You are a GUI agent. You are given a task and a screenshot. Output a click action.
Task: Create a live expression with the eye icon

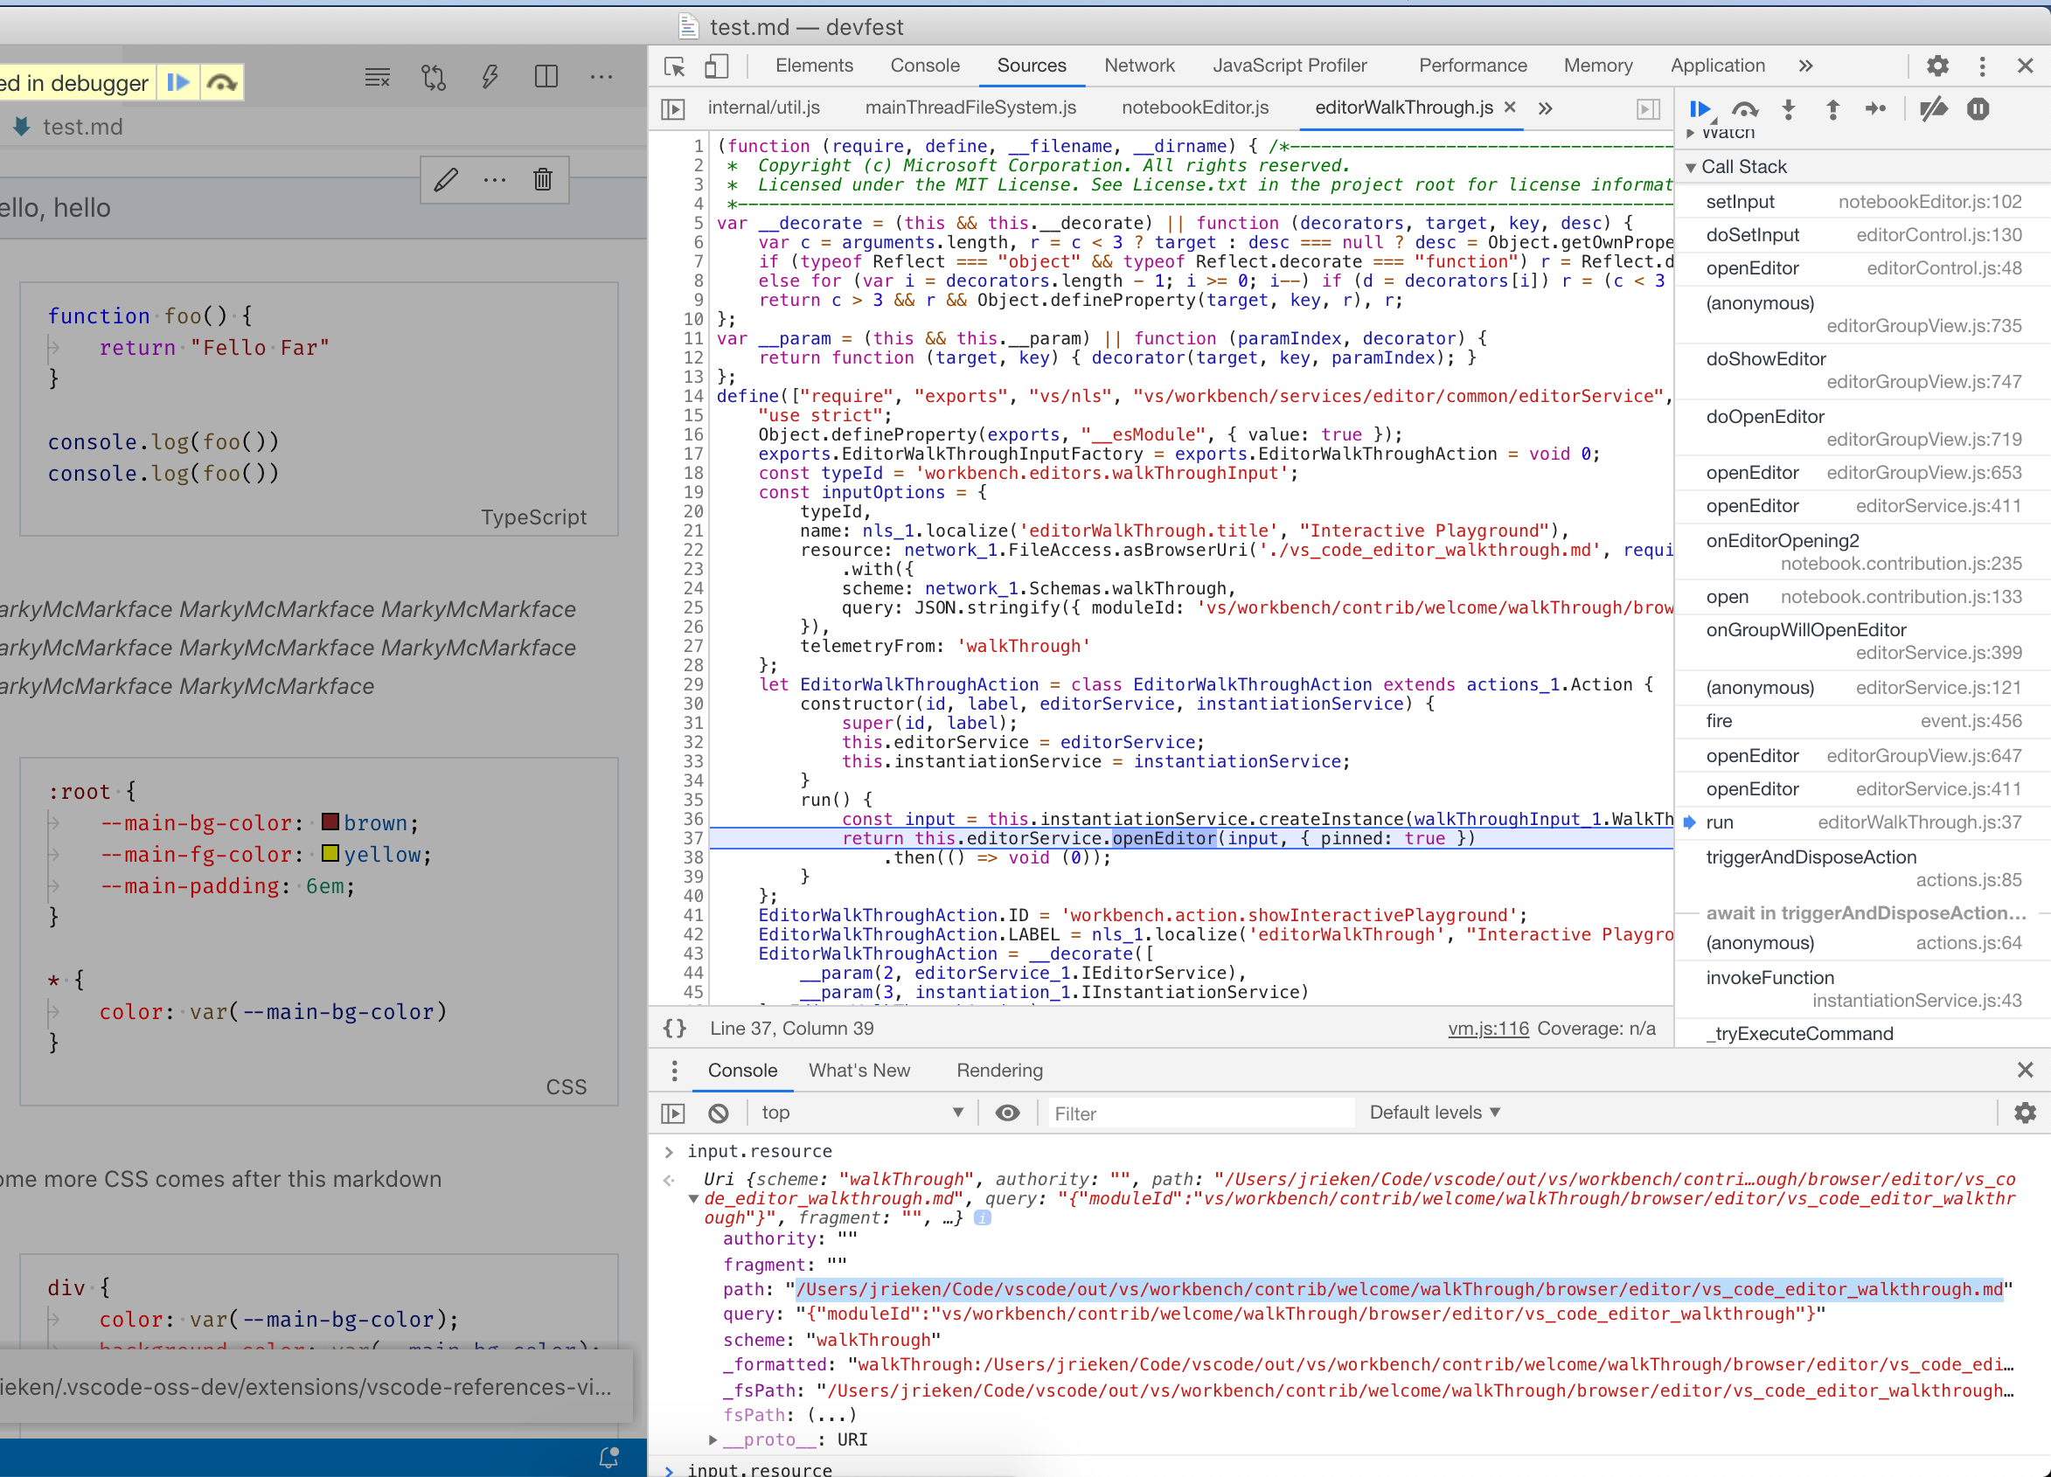(x=1007, y=1113)
